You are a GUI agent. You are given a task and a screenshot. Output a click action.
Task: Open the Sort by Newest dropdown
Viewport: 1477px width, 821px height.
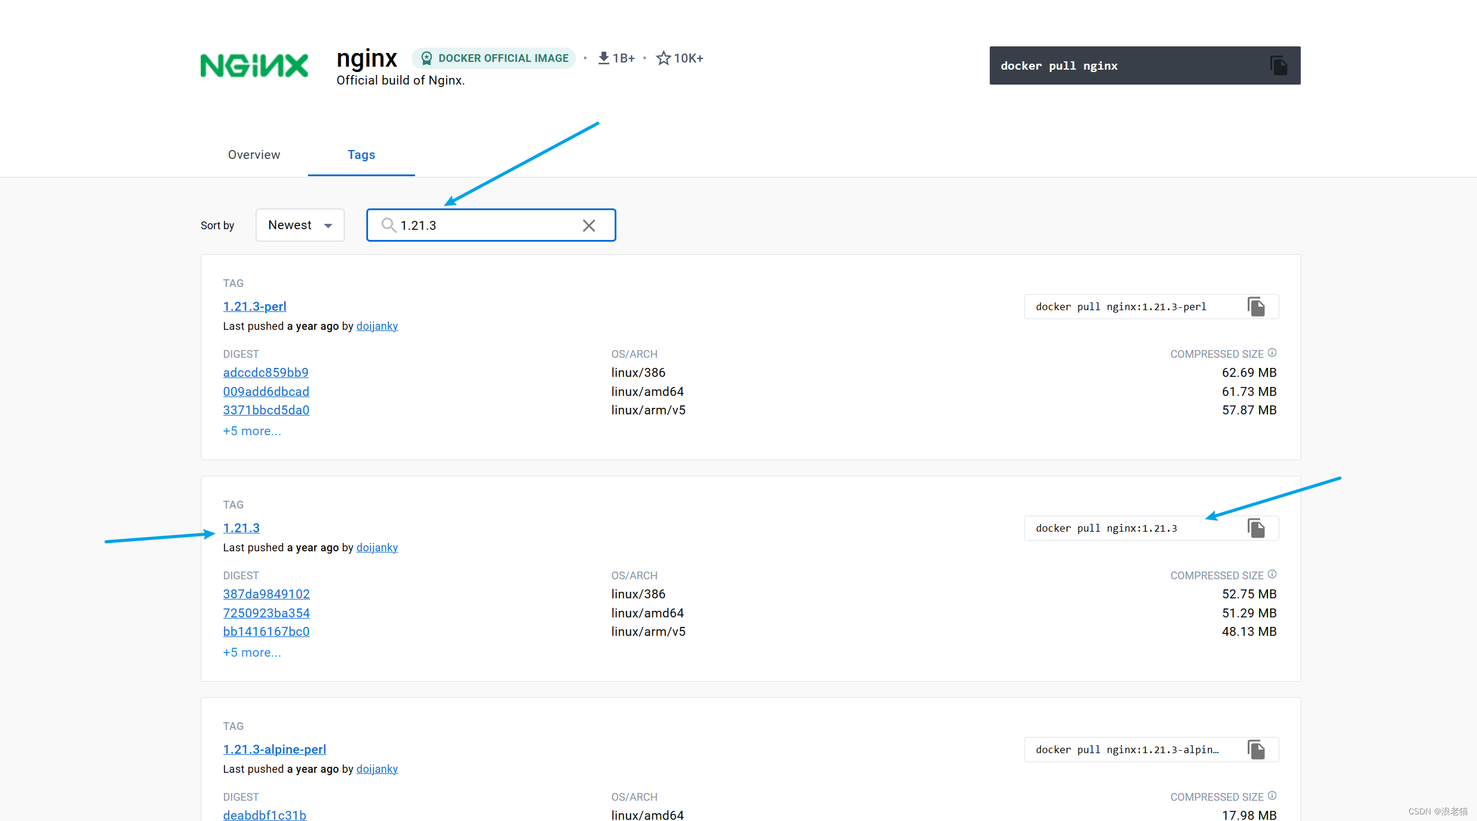click(x=300, y=225)
